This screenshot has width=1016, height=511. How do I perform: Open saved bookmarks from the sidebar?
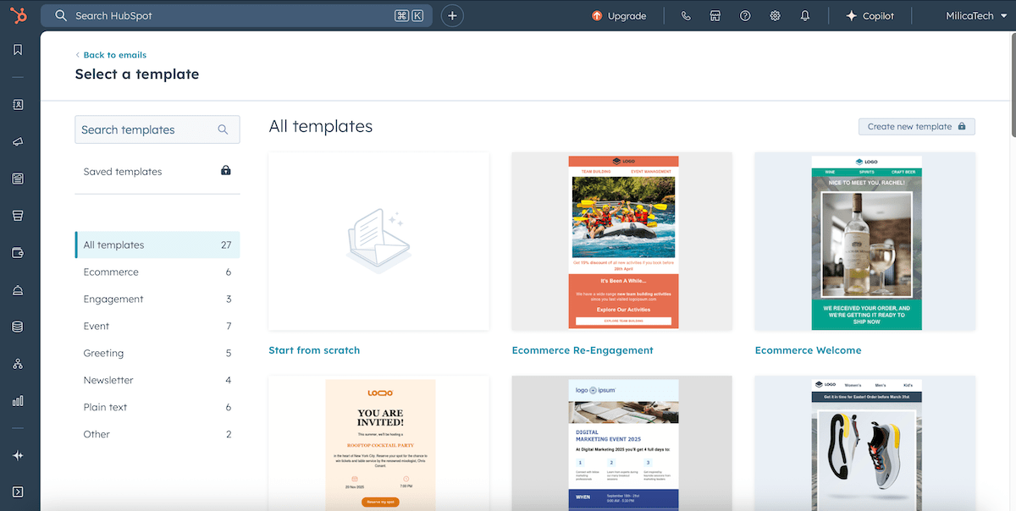[x=18, y=49]
